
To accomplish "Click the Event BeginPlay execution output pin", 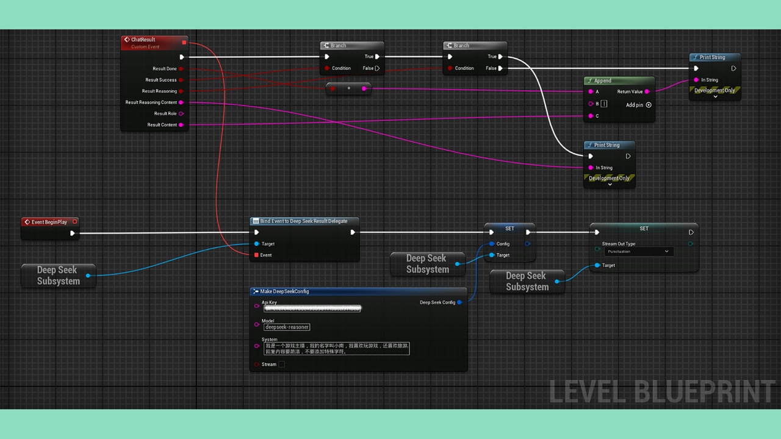I will (x=72, y=233).
